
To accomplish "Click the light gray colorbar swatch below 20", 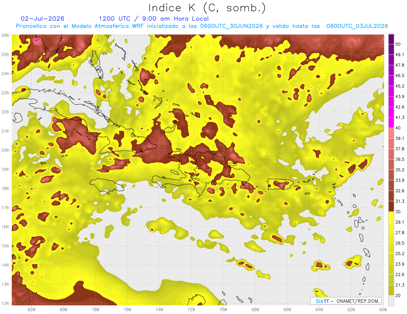I will click(x=391, y=300).
